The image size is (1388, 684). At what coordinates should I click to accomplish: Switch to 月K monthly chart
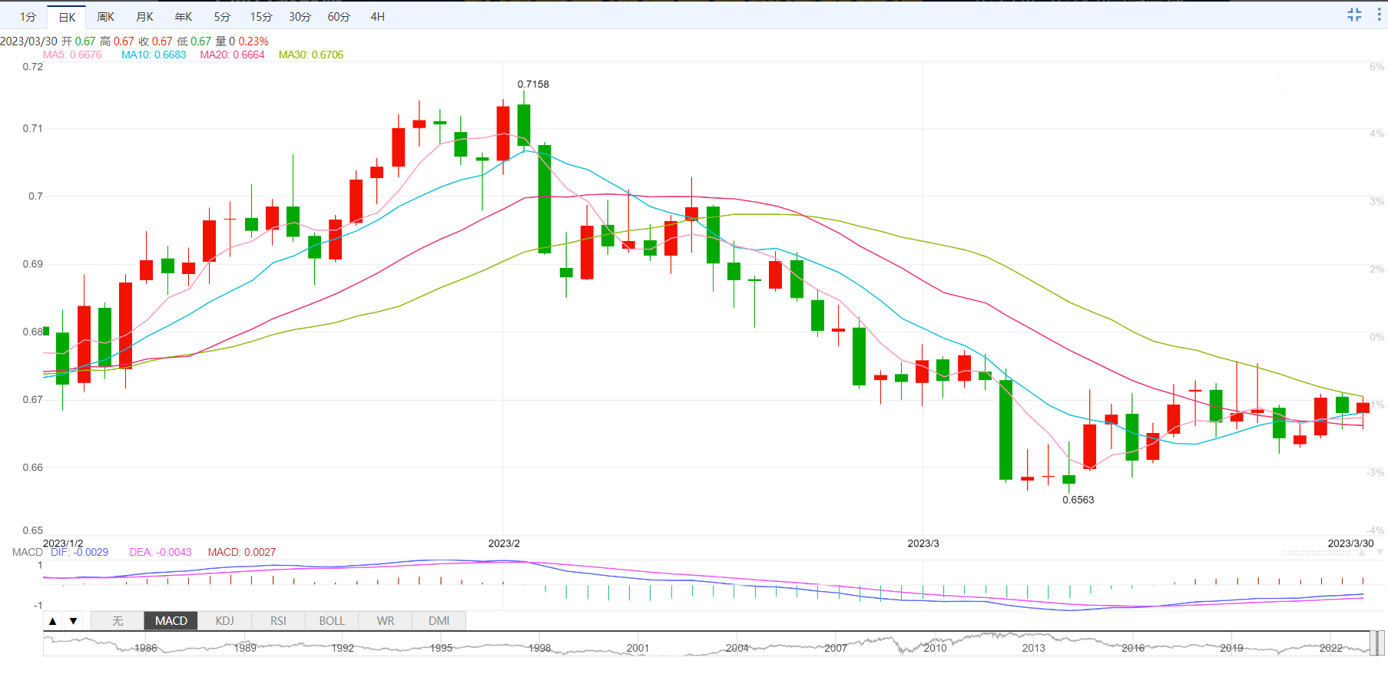(144, 16)
